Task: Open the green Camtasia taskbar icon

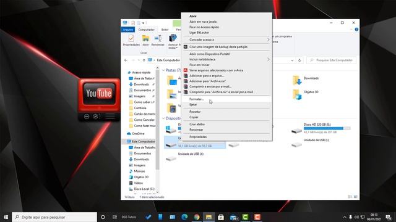Action: [x=245, y=217]
